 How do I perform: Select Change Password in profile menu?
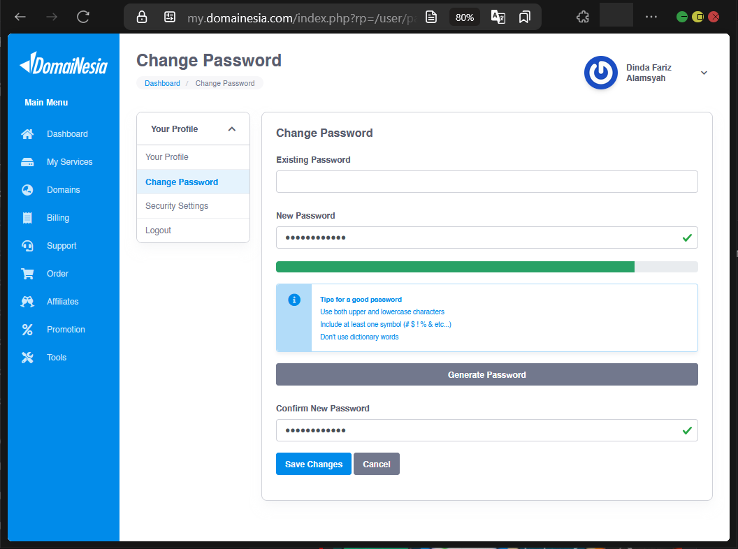pyautogui.click(x=193, y=182)
